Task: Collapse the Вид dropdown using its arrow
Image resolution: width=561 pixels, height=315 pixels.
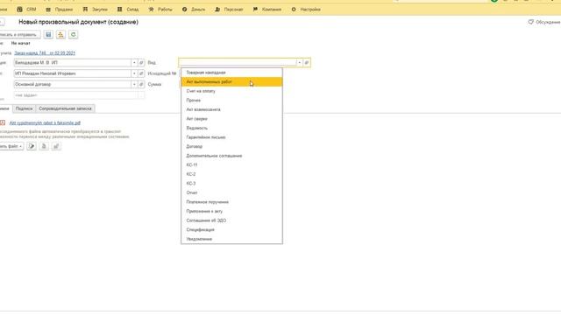Action: (300, 63)
